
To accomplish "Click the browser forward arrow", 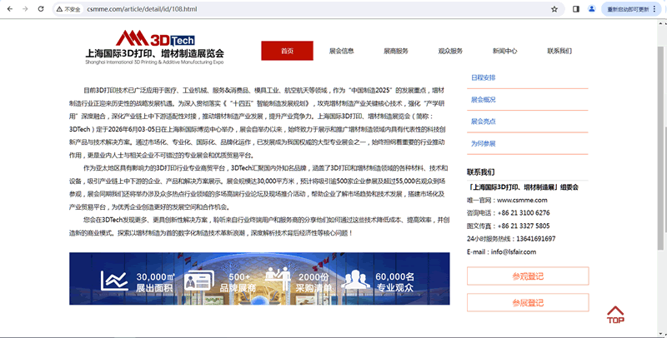I will [25, 9].
